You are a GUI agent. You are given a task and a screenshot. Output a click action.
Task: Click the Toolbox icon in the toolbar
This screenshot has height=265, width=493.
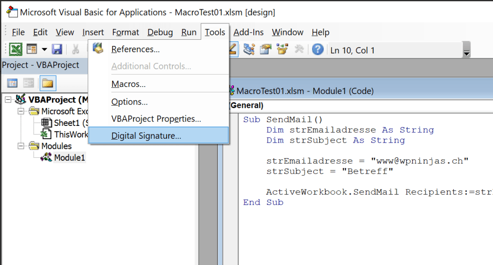tap(299, 49)
